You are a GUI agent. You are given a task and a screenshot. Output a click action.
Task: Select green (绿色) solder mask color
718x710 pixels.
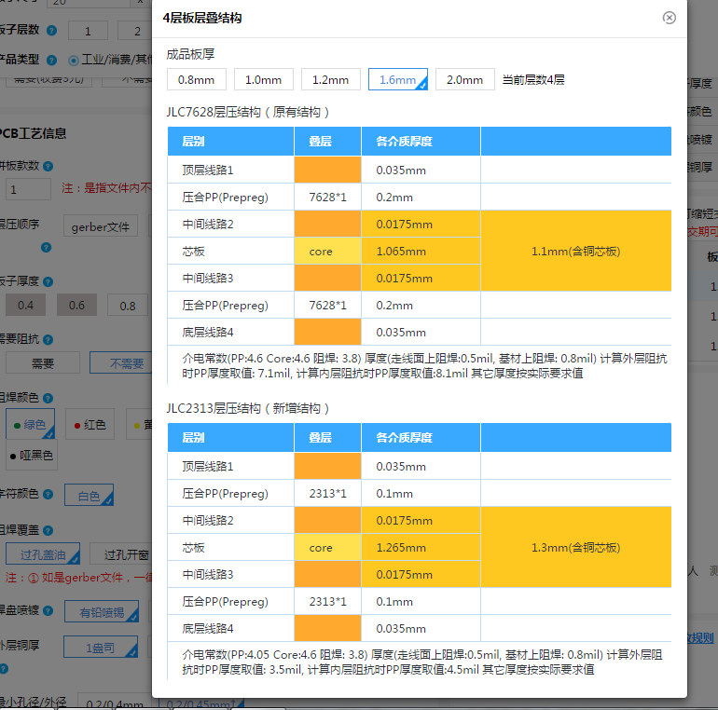tap(30, 425)
